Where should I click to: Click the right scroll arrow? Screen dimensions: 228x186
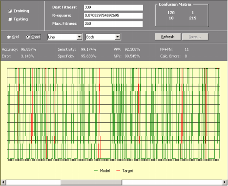(225, 182)
